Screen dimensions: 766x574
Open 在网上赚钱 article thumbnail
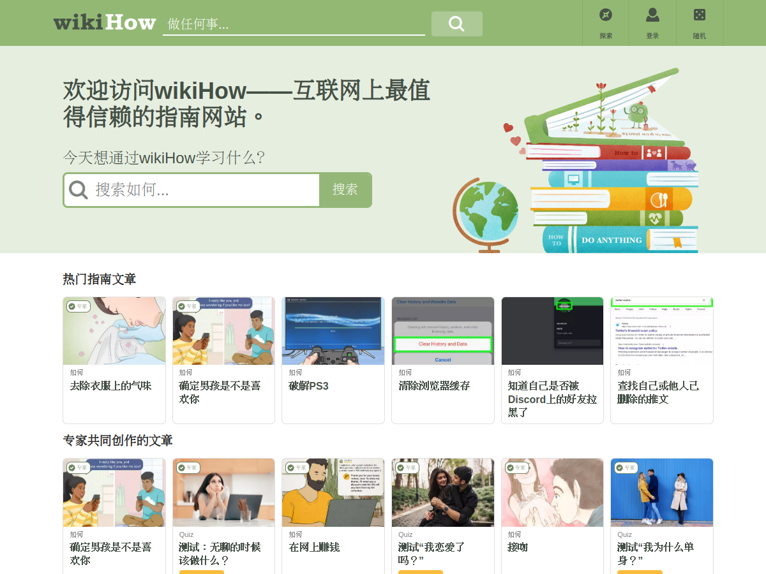point(333,492)
